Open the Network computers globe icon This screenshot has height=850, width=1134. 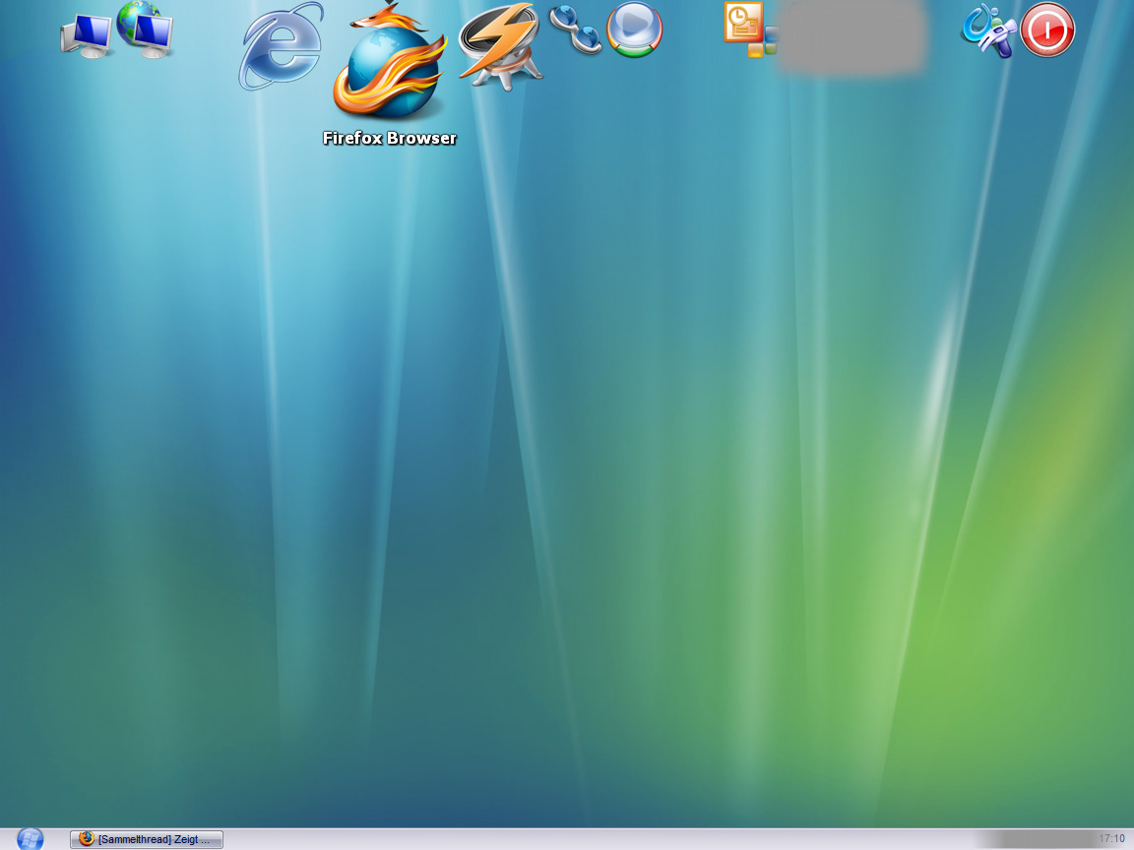[146, 29]
